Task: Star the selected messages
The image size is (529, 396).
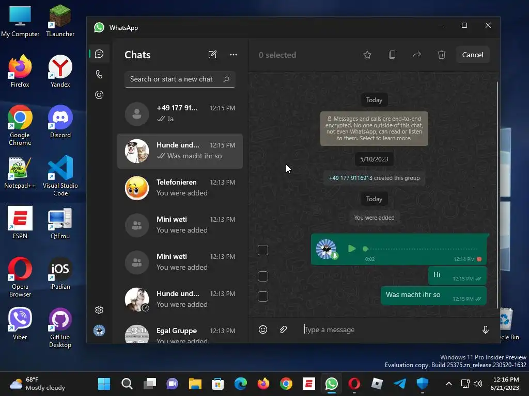Action: click(x=367, y=55)
